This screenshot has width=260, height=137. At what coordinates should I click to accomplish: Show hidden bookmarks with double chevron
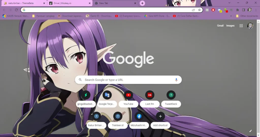231,16
